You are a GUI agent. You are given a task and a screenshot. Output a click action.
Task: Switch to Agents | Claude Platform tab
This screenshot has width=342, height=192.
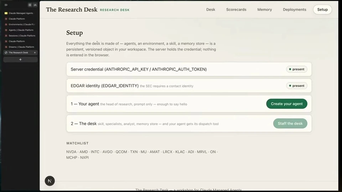[20, 30]
